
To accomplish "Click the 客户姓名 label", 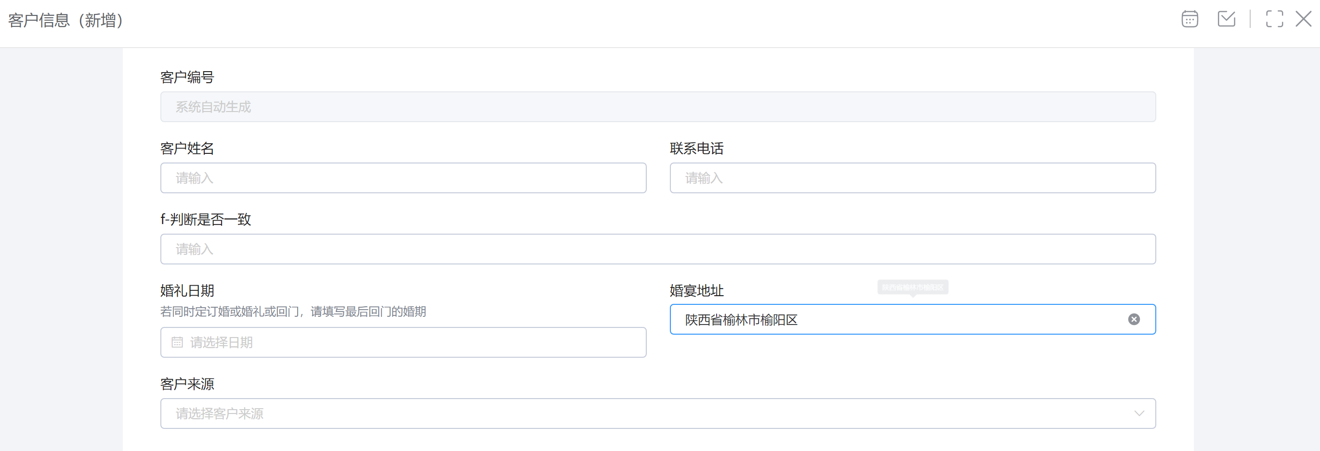I will pos(187,148).
